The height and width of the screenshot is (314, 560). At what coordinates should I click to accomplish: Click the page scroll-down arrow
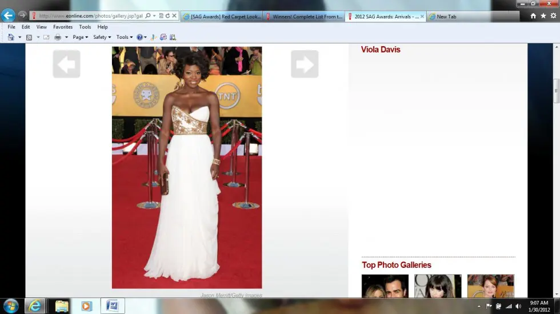tap(557, 295)
